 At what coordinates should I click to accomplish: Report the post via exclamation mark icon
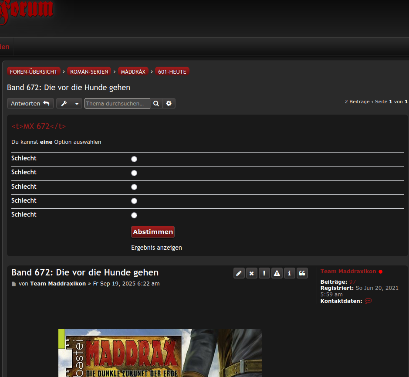tap(264, 273)
